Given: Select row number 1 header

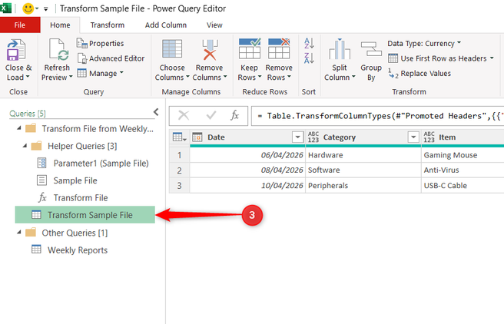Looking at the screenshot, I should click(x=179, y=155).
